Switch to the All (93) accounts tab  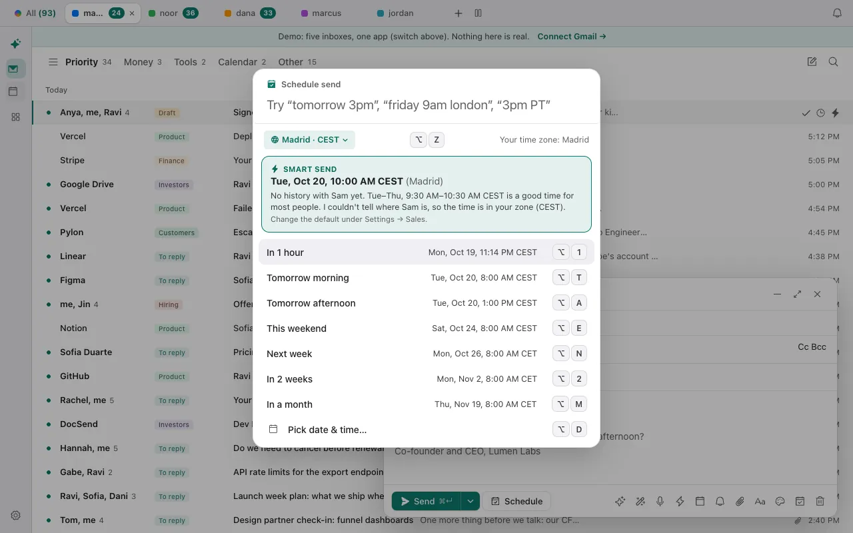[x=35, y=13]
